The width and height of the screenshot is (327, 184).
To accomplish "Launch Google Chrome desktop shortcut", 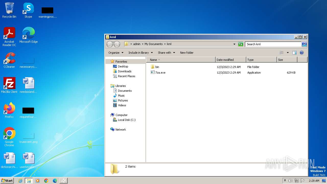I will pyautogui.click(x=9, y=137).
